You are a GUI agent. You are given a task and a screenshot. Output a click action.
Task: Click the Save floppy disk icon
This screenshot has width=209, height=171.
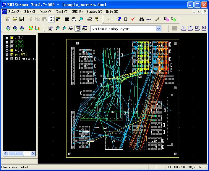pyautogui.click(x=22, y=19)
